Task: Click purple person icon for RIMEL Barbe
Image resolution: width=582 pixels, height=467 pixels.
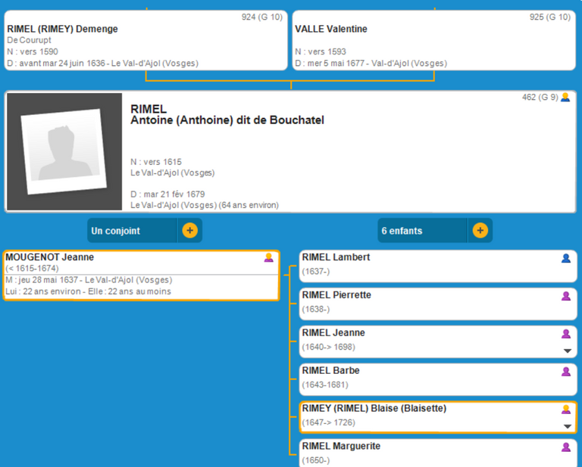Action: coord(565,372)
